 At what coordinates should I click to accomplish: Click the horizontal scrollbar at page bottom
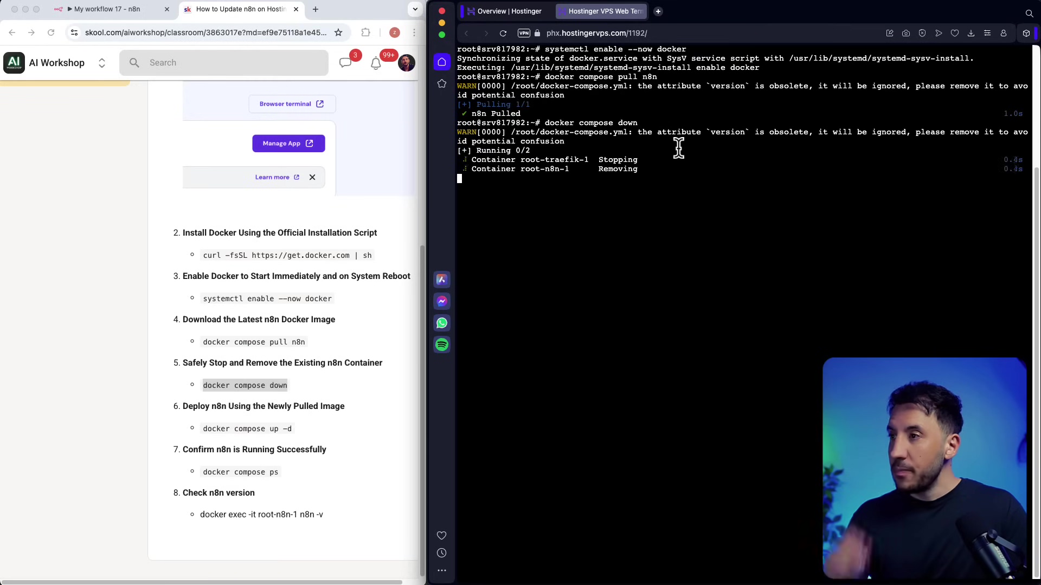tap(201, 582)
